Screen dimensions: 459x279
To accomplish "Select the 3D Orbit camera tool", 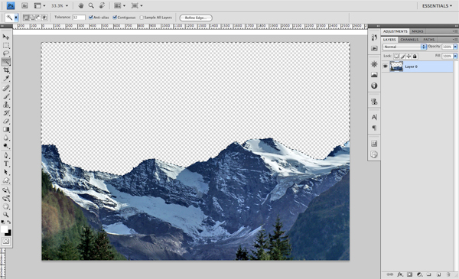I will tap(6, 199).
